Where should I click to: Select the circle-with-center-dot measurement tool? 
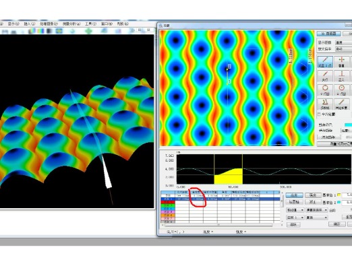pos(341,90)
